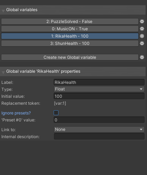The width and height of the screenshot is (147, 175).
Task: Click the Preset #0 value field
Action: 99,120
